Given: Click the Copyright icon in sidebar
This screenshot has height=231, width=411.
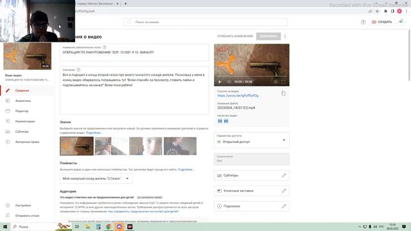Looking at the screenshot, I should tap(8, 142).
